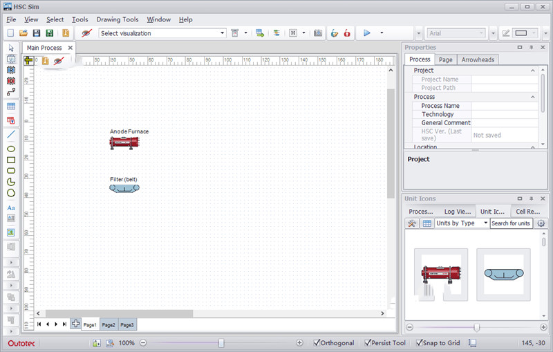Click the blue play run simulation button
The width and height of the screenshot is (553, 352).
[x=367, y=33]
